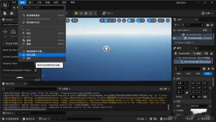Open the content browse icon beside save
Image resolution: width=216 pixels, height=122 pixels.
coord(12,13)
